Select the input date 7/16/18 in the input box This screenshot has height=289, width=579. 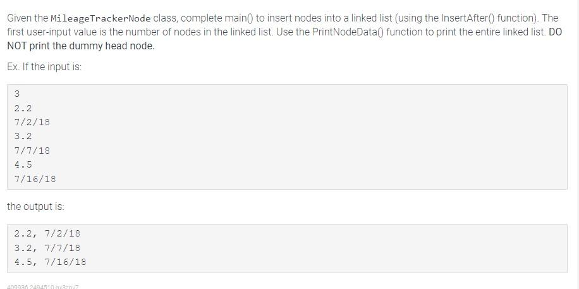tap(35, 179)
